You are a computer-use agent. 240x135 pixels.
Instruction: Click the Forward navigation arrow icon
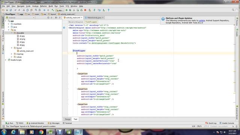click(48, 10)
